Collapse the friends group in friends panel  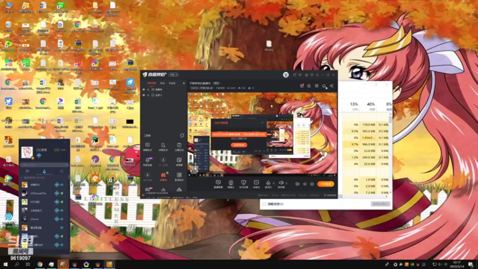pyautogui.click(x=22, y=178)
